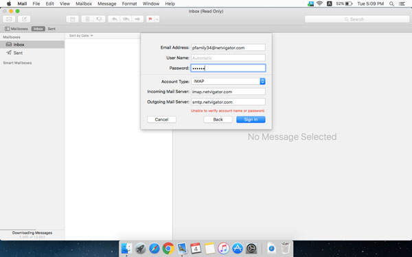This screenshot has height=257, width=412.
Task: Click the Reply All double-arrow icon
Action: (x=126, y=19)
